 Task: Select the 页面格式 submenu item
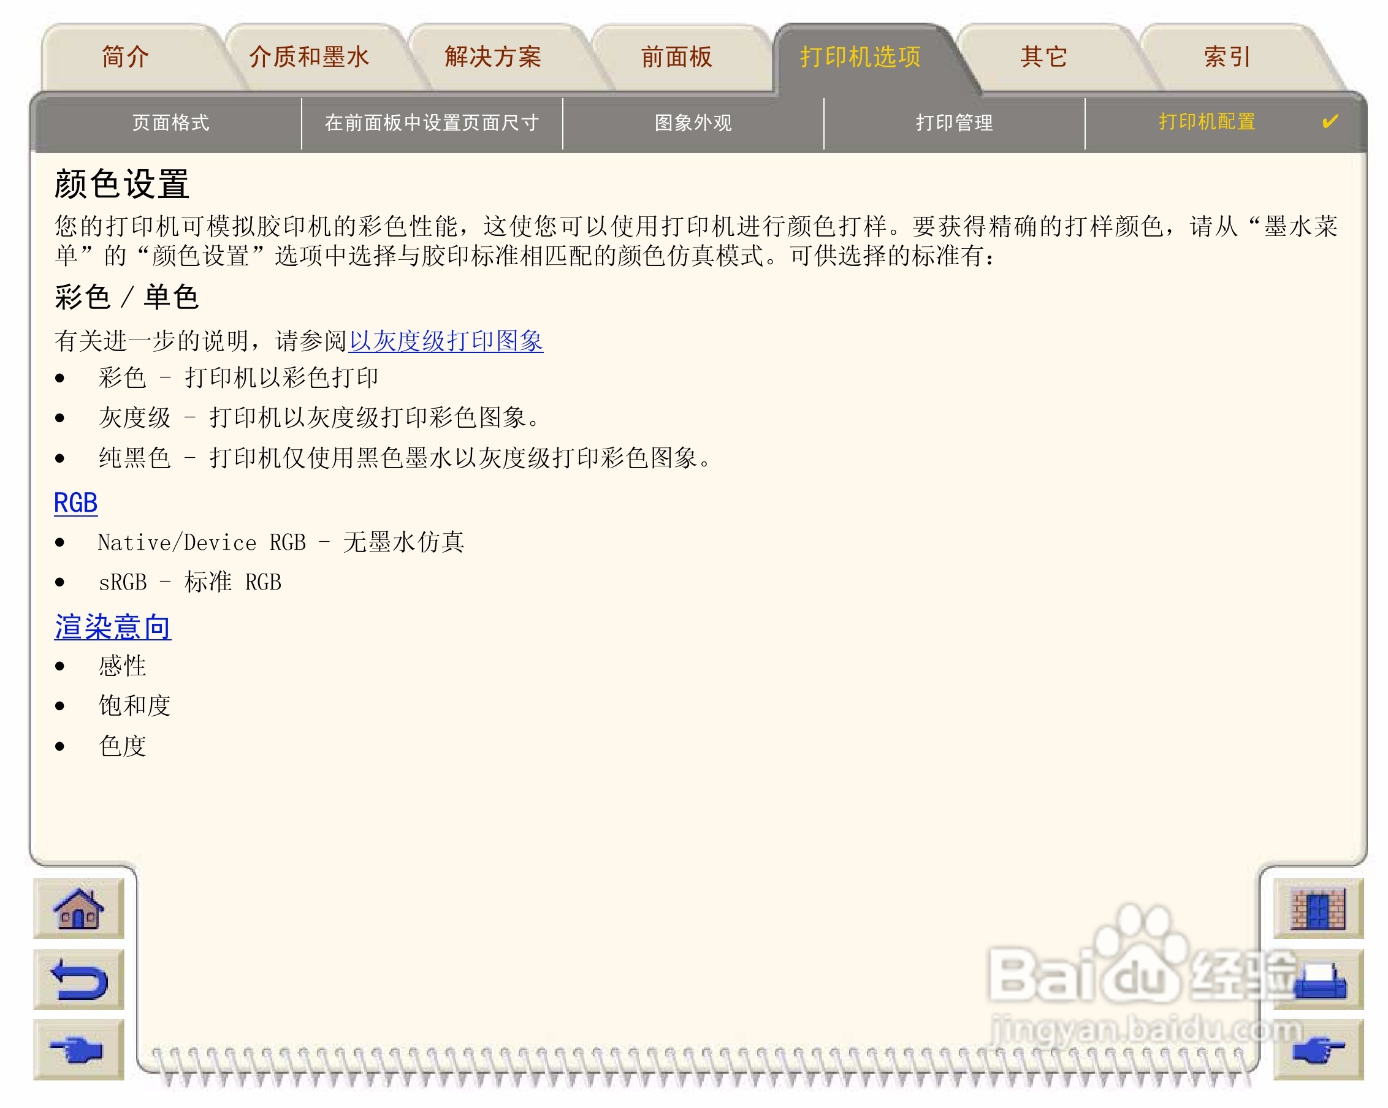point(170,123)
